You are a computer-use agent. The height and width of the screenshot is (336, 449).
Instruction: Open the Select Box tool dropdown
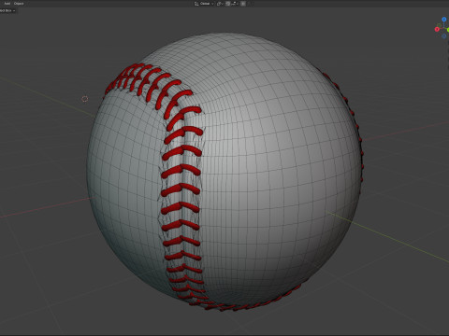(x=7, y=10)
